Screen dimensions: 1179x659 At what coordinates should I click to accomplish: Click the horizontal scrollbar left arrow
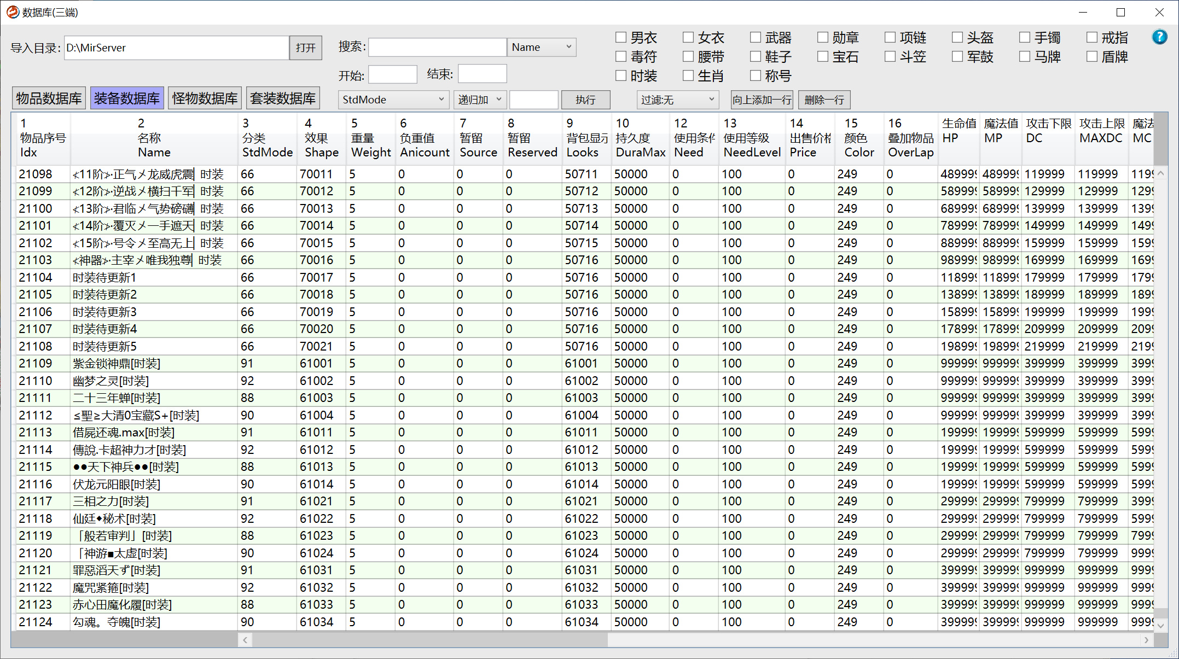[245, 639]
